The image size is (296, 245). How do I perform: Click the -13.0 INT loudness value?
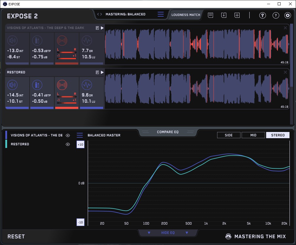click(15, 51)
